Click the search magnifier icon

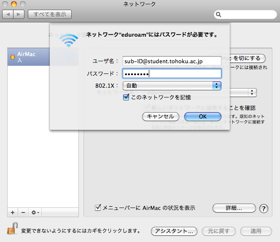[x=219, y=14]
